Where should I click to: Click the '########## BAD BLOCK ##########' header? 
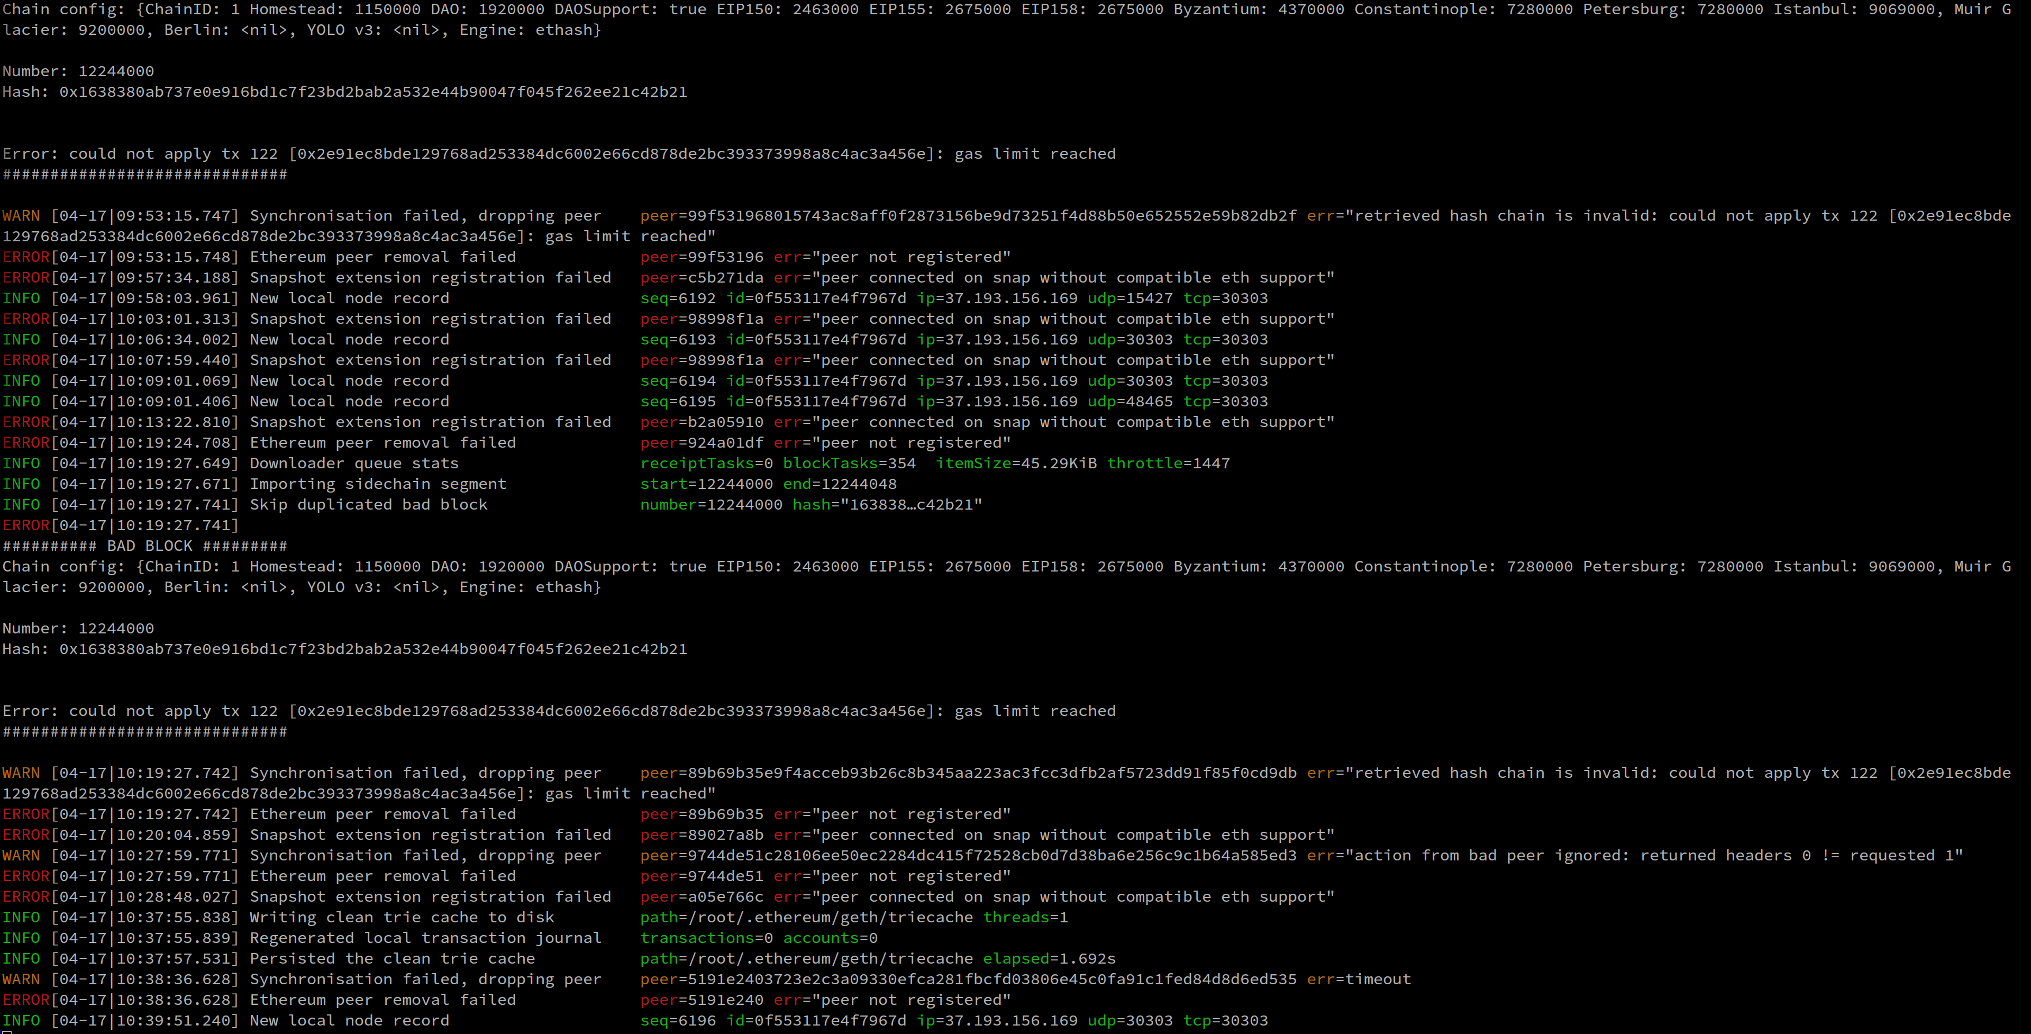pyautogui.click(x=145, y=546)
